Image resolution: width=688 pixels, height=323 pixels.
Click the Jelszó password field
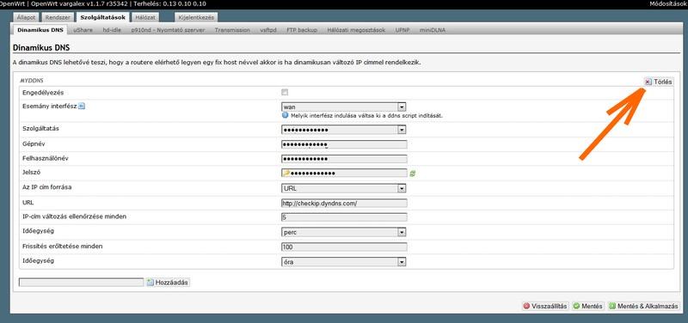tap(344, 174)
